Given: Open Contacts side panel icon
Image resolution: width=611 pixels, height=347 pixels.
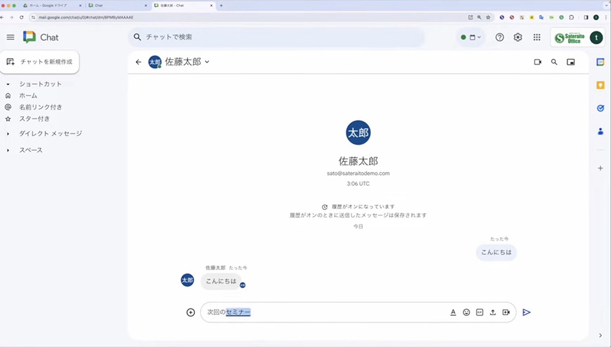Looking at the screenshot, I should tap(601, 131).
